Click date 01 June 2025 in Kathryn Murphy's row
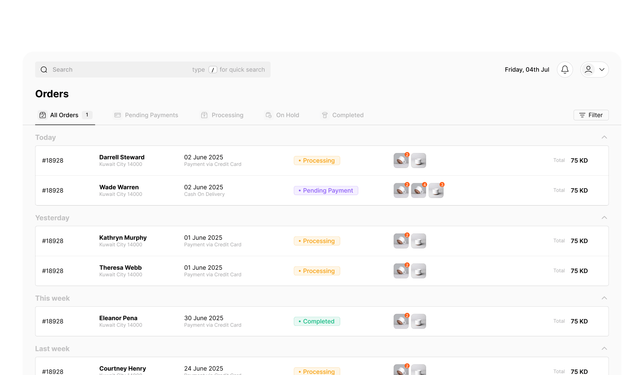The height and width of the screenshot is (375, 644). point(203,238)
